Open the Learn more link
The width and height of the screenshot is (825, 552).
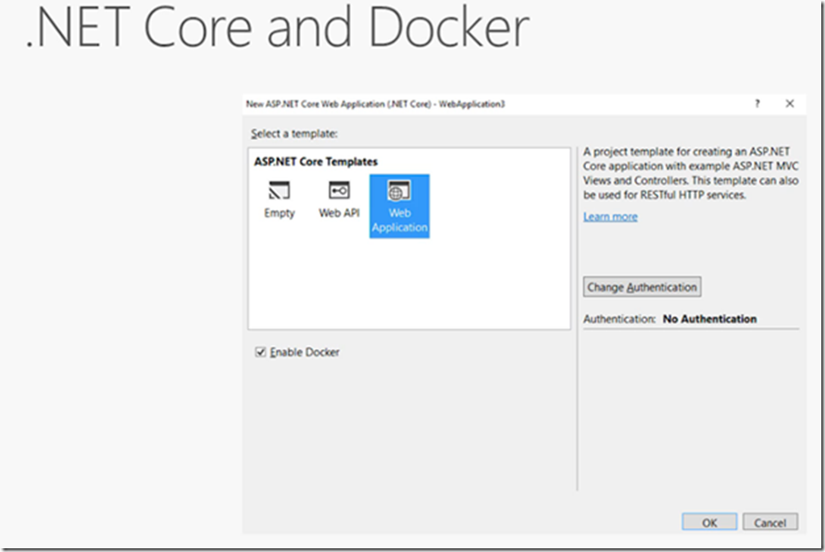(610, 217)
